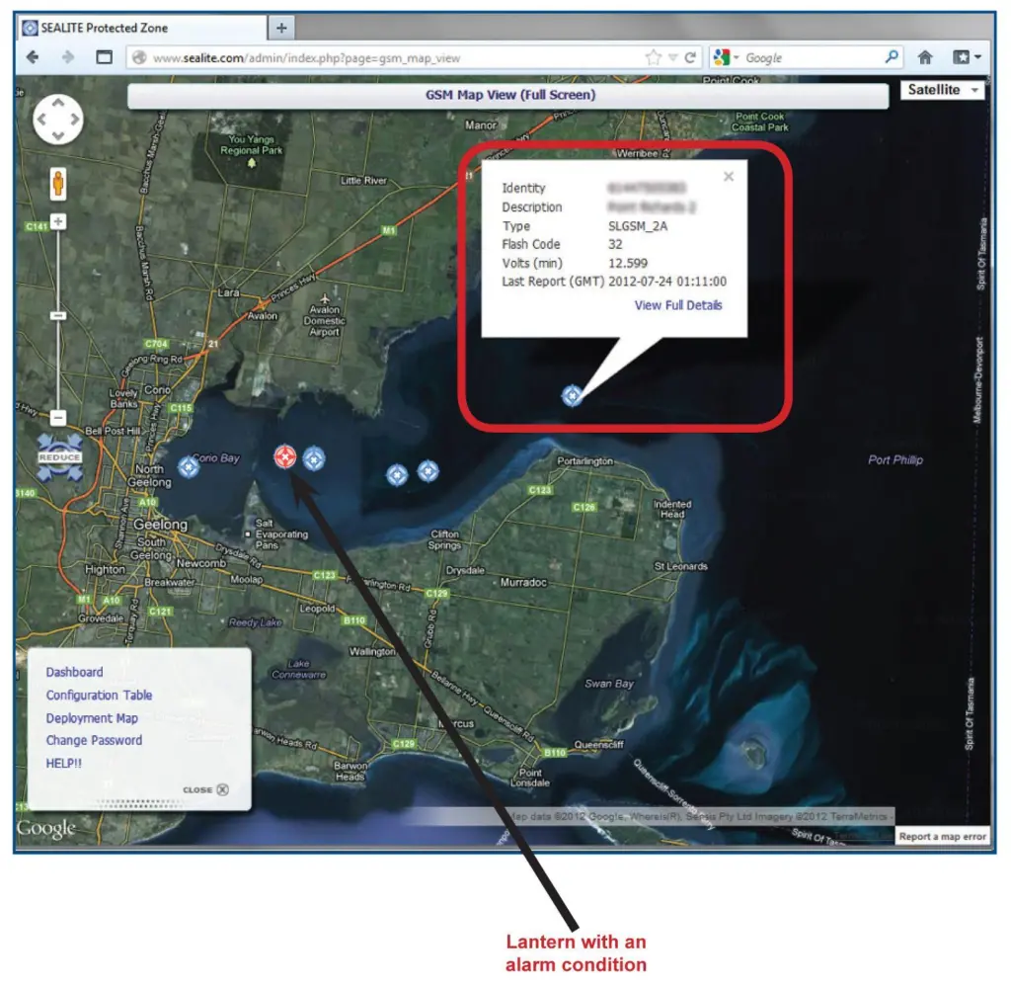Pan the map up
The width and height of the screenshot is (1011, 986).
point(58,103)
